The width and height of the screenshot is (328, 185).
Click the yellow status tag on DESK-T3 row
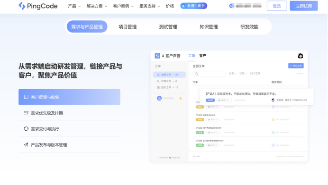pos(200,119)
